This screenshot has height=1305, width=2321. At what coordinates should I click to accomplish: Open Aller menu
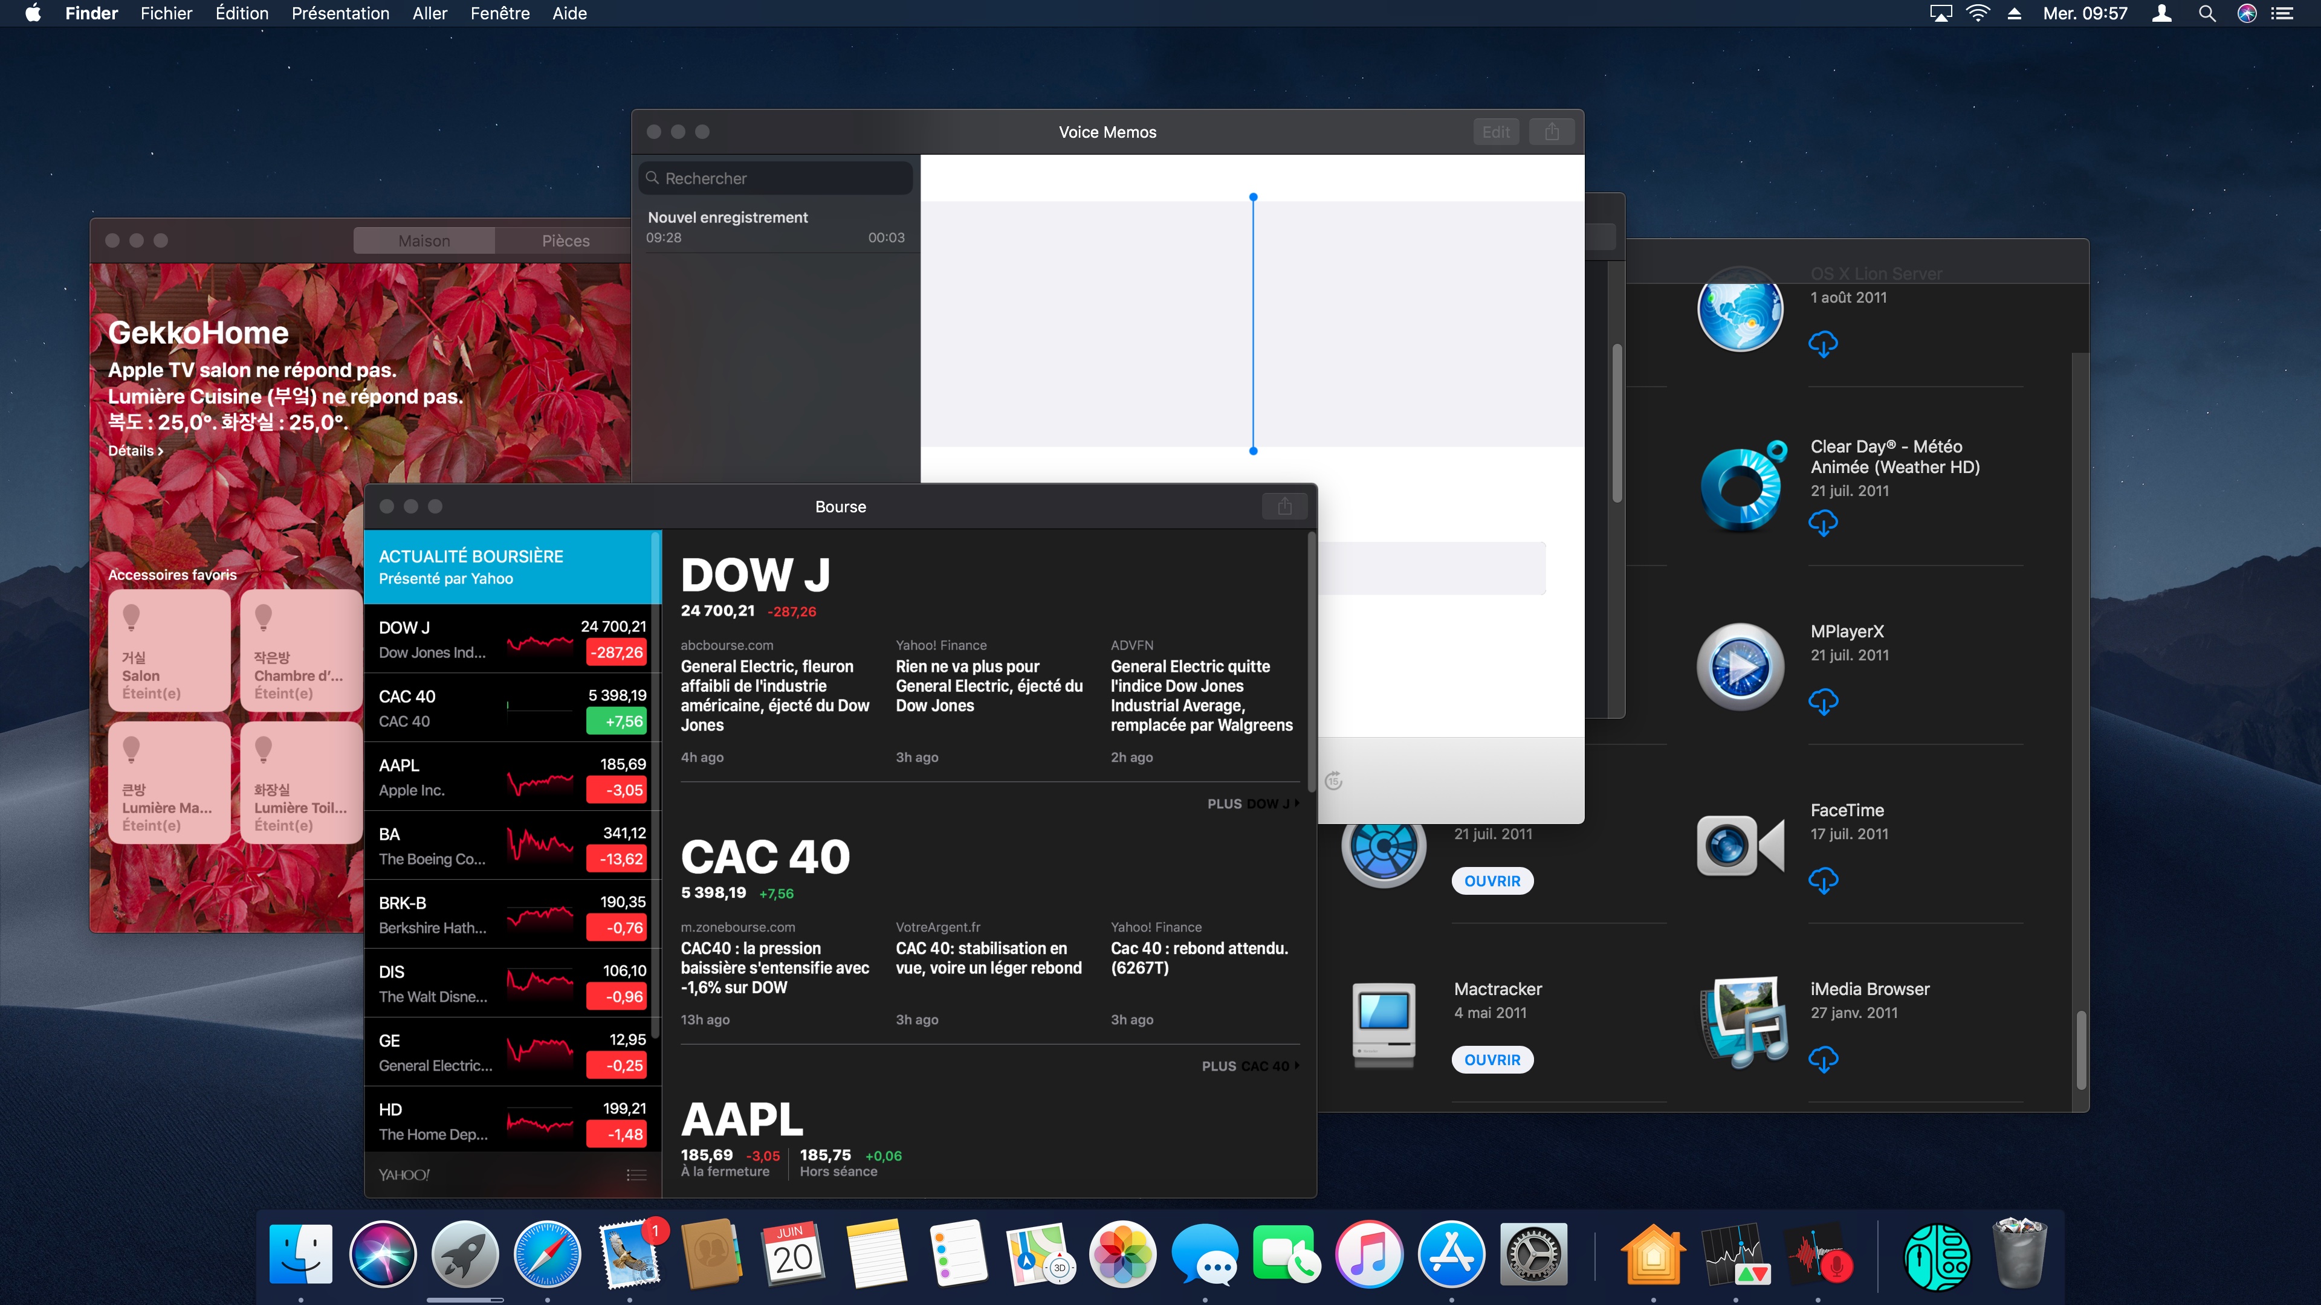(x=429, y=13)
